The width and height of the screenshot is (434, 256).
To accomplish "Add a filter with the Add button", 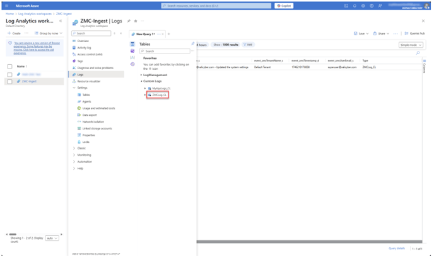I will pyautogui.click(x=248, y=45).
